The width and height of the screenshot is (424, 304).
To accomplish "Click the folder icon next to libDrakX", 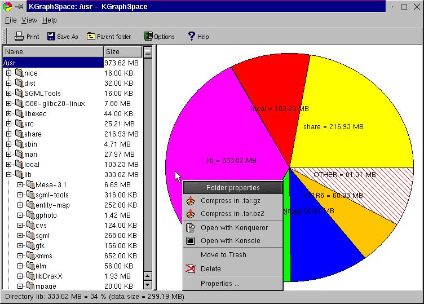I will 30,276.
